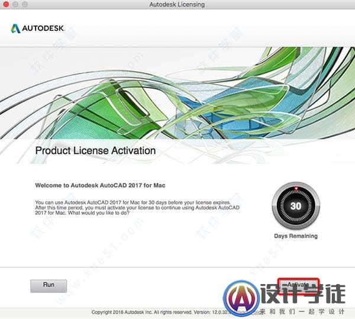Click the Copyright 2016 Autodesk footer text
The height and width of the screenshot is (319, 355).
tap(161, 312)
